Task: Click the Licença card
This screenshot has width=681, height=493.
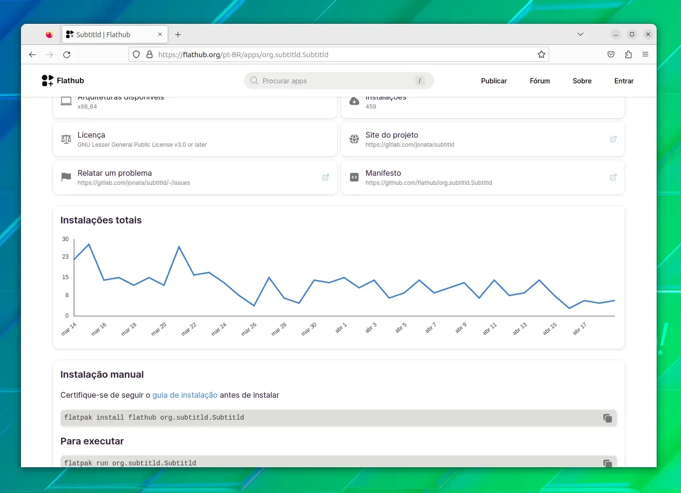Action: click(195, 139)
